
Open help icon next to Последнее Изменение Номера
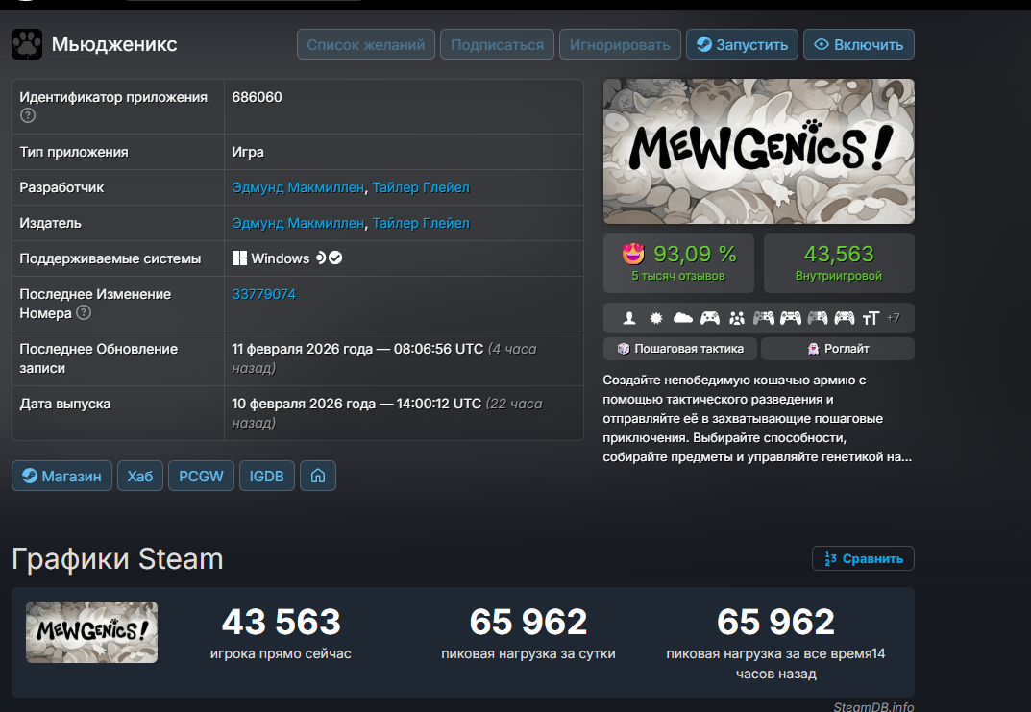pyautogui.click(x=84, y=313)
